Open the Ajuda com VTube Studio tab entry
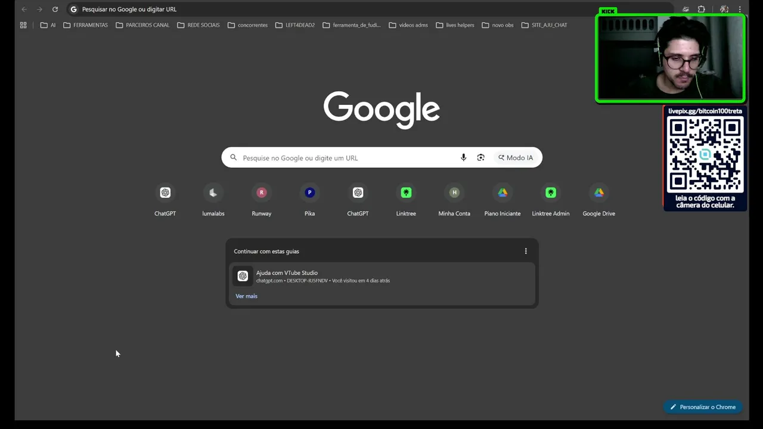 381,276
